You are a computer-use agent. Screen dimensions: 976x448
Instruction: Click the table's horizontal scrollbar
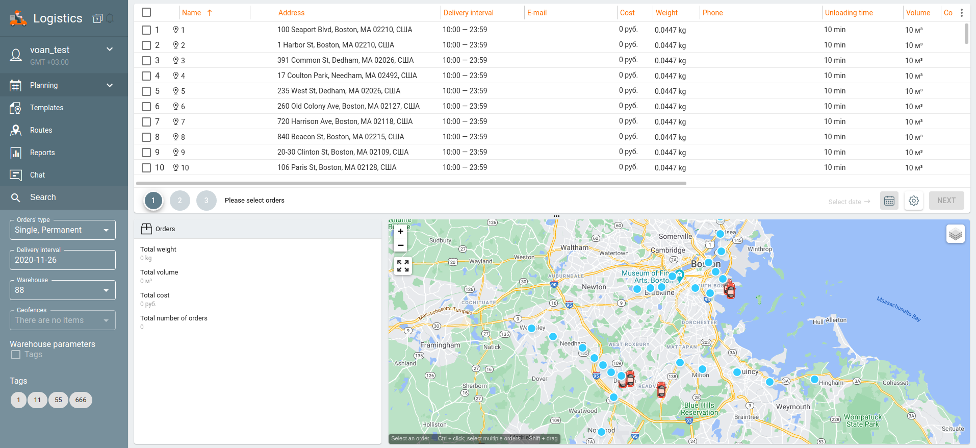click(x=410, y=183)
